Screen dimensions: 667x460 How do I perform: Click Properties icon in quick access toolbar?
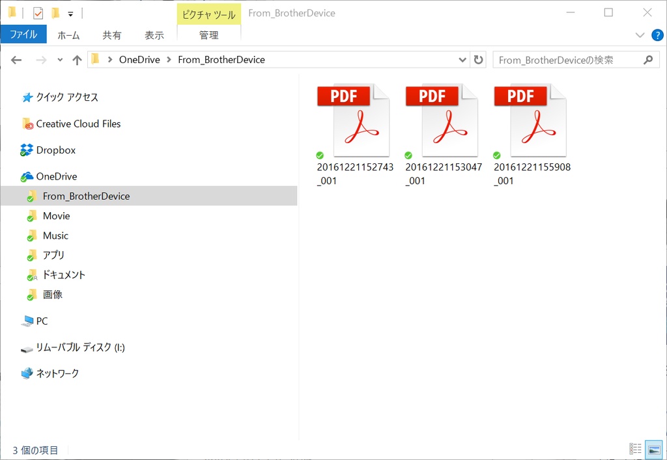click(x=38, y=13)
